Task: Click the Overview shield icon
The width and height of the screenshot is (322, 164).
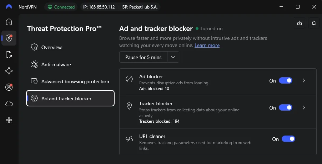Action: coord(34,47)
